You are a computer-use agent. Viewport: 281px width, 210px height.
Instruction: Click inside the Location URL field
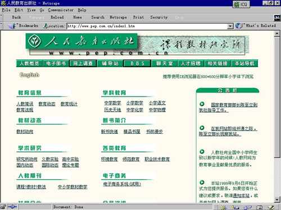[147, 26]
